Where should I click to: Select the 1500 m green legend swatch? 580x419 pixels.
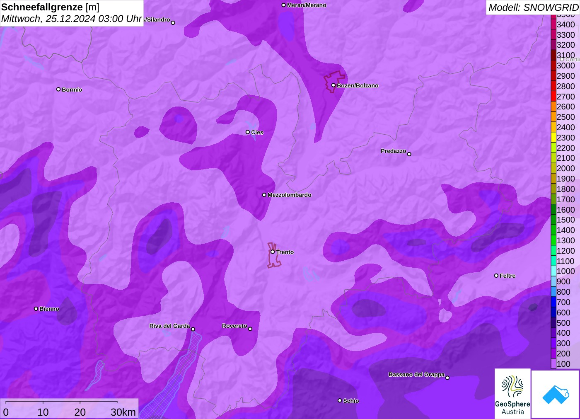click(553, 220)
